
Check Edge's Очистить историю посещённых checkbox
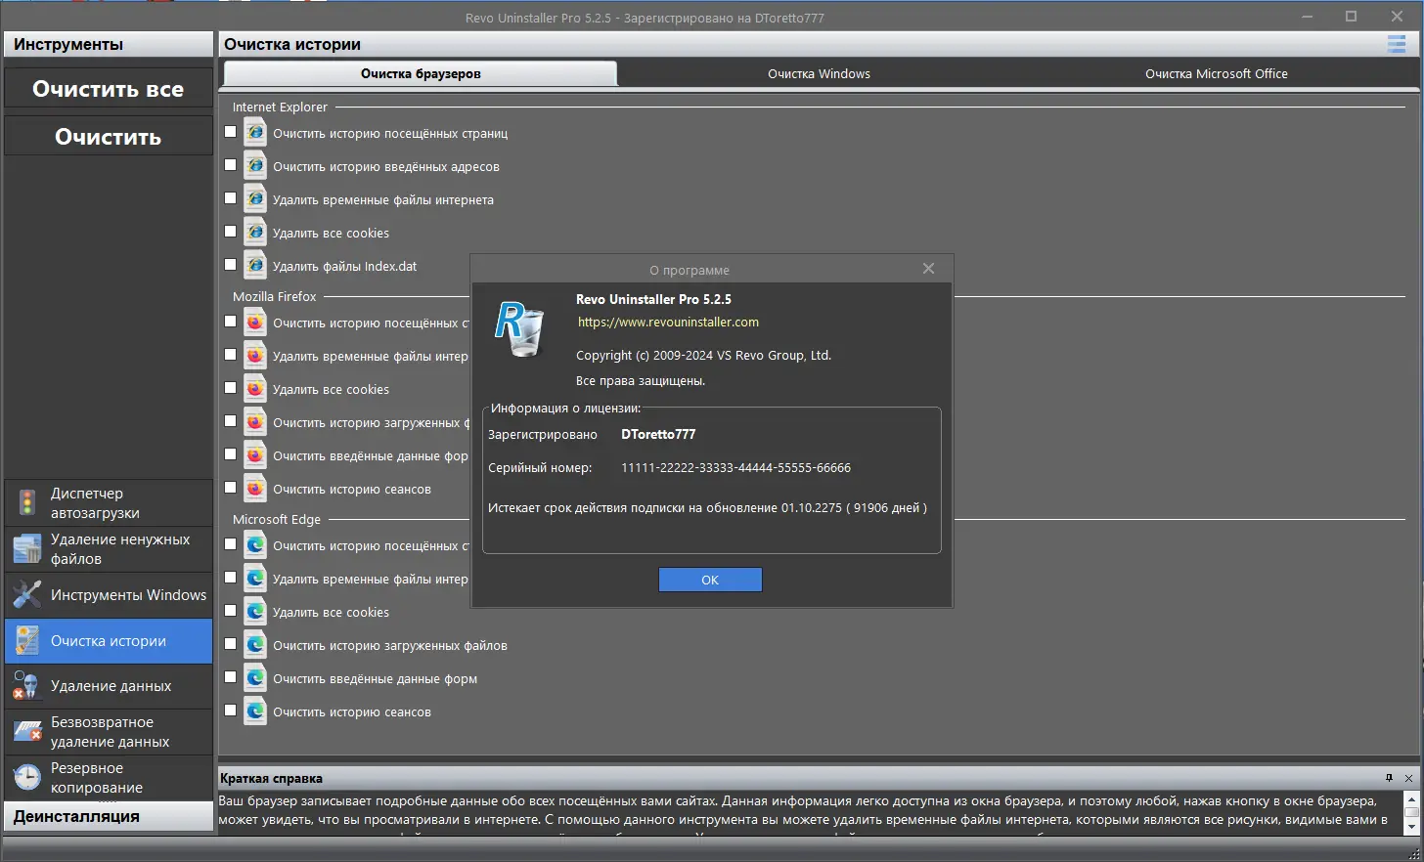[231, 544]
